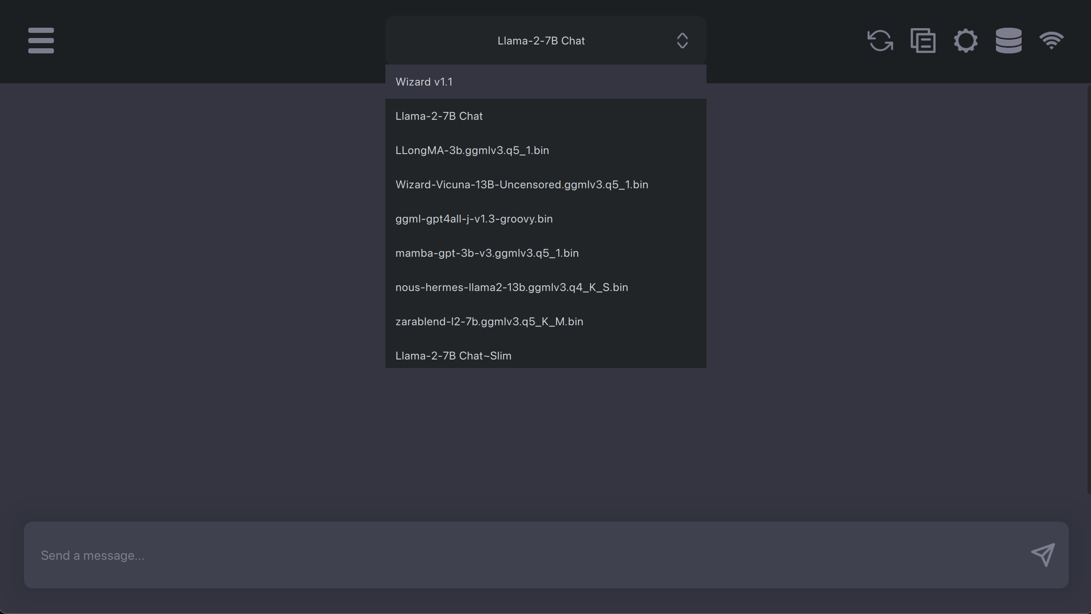This screenshot has width=1091, height=614.
Task: Click the Llama-2-7B Chat combo box header
Action: coord(540,40)
